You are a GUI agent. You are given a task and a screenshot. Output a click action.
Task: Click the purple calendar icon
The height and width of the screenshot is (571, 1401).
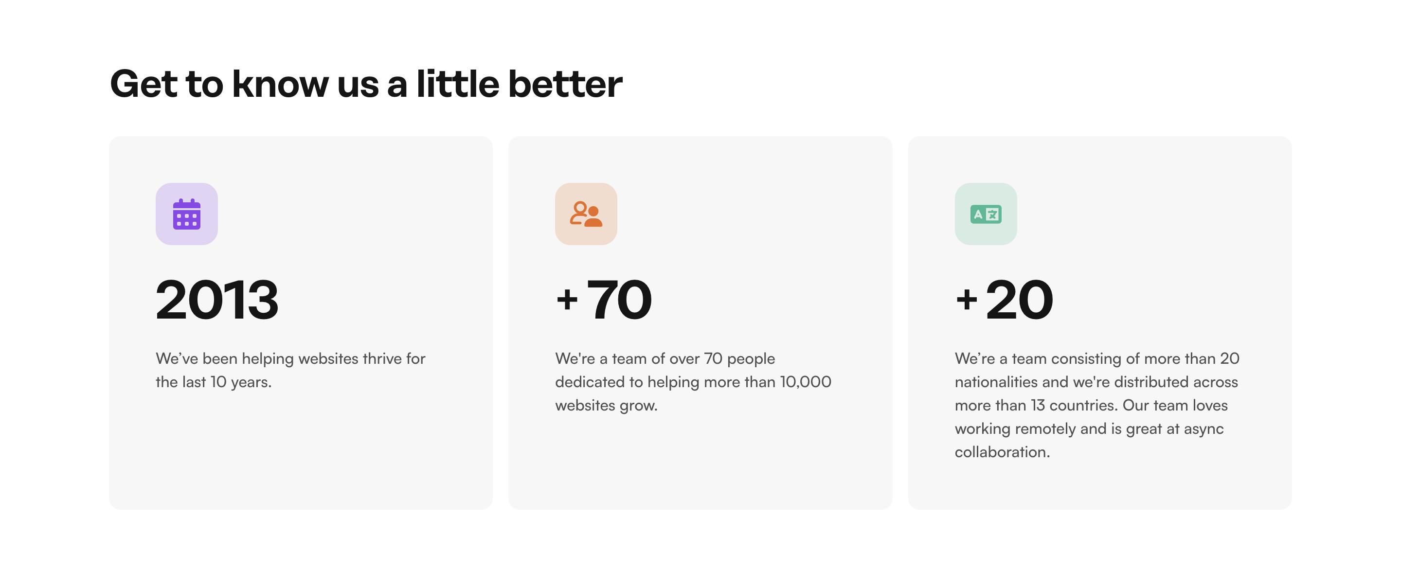[186, 214]
